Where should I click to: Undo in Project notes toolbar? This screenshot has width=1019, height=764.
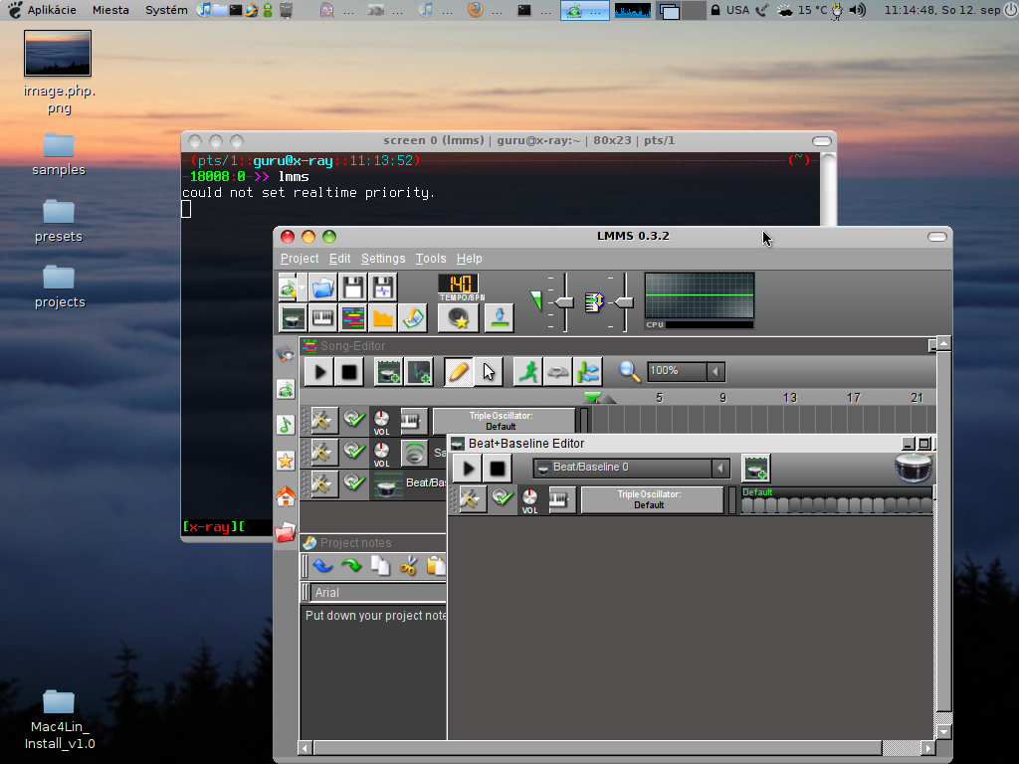pos(323,566)
